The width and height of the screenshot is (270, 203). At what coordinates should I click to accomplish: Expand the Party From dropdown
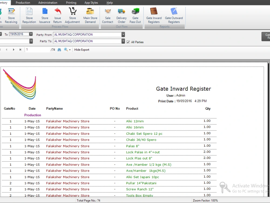pyautogui.click(x=123, y=35)
